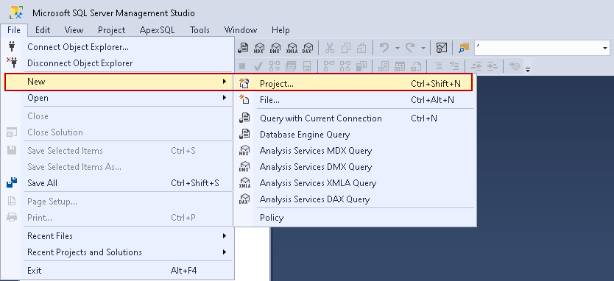The width and height of the screenshot is (614, 281).
Task: Open the Undo history dropdown arrow
Action: pos(397,48)
